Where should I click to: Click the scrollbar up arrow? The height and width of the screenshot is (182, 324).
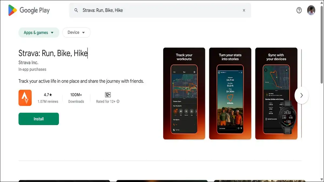coord(321,2)
